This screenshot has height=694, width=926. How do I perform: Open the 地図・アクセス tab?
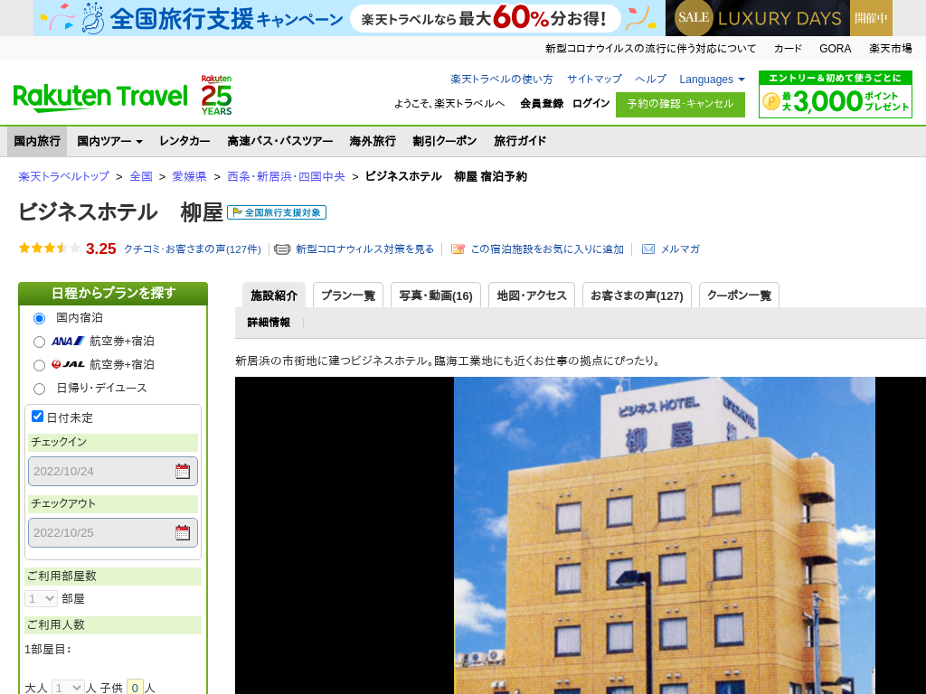pyautogui.click(x=532, y=295)
